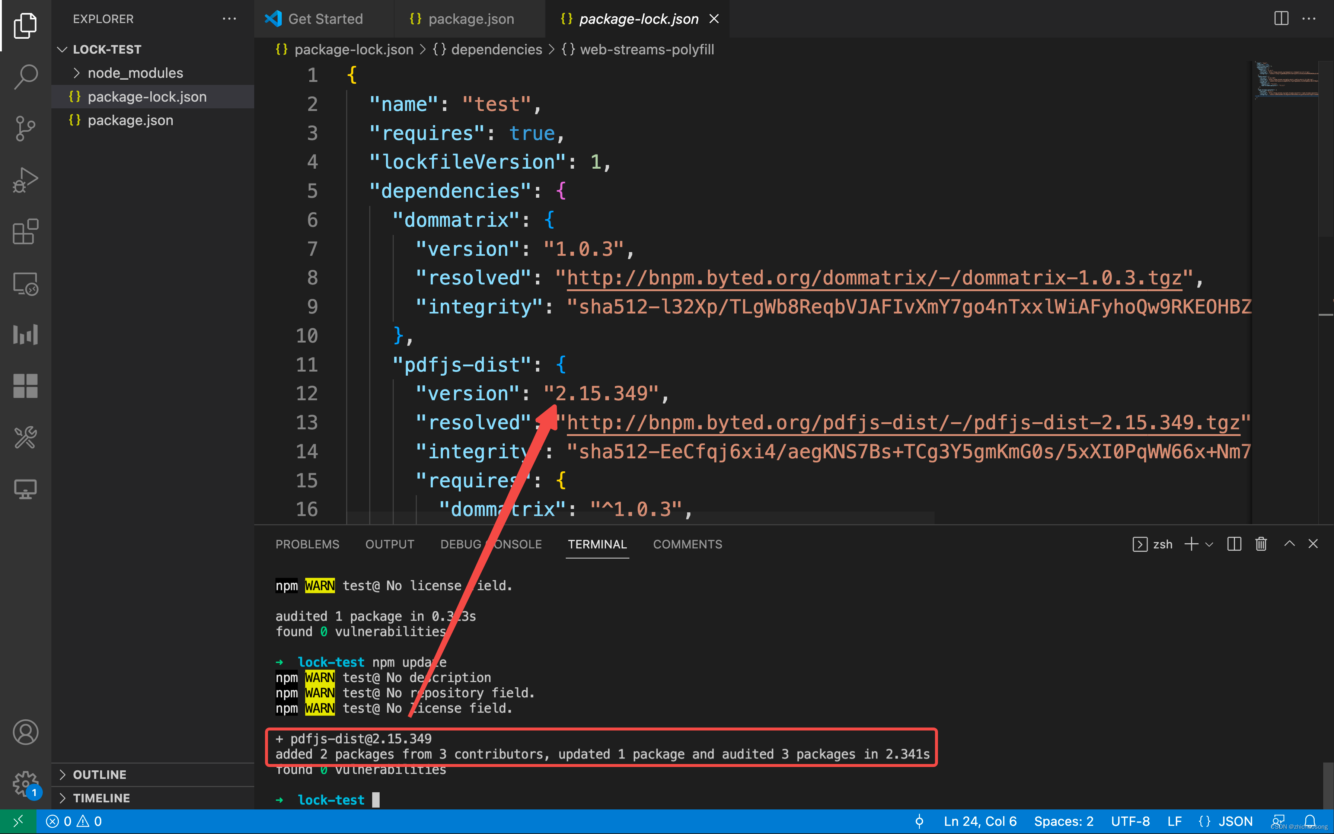Open the dommatrix-1.0.3.tgz resolved URL
Image resolution: width=1334 pixels, height=834 pixels.
click(874, 278)
